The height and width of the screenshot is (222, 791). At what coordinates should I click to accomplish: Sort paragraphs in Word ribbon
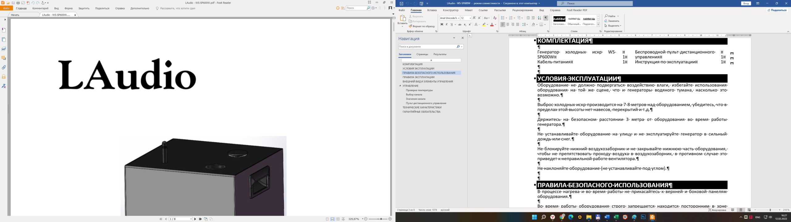click(539, 18)
